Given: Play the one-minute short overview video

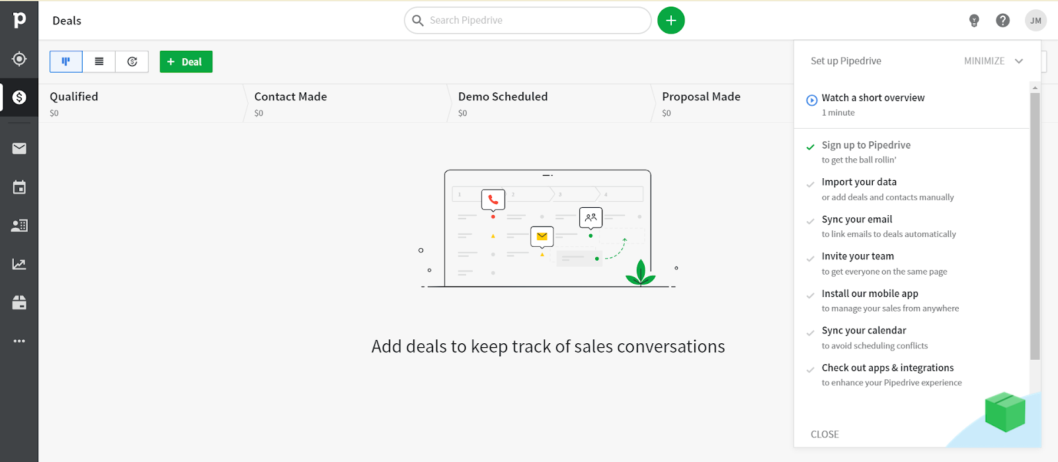Looking at the screenshot, I should click(873, 97).
